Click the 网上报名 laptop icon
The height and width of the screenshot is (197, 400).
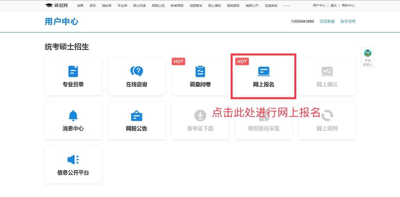pos(264,72)
